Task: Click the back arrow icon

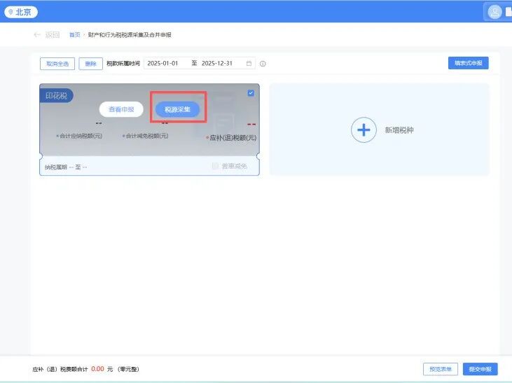Action: pyautogui.click(x=36, y=34)
